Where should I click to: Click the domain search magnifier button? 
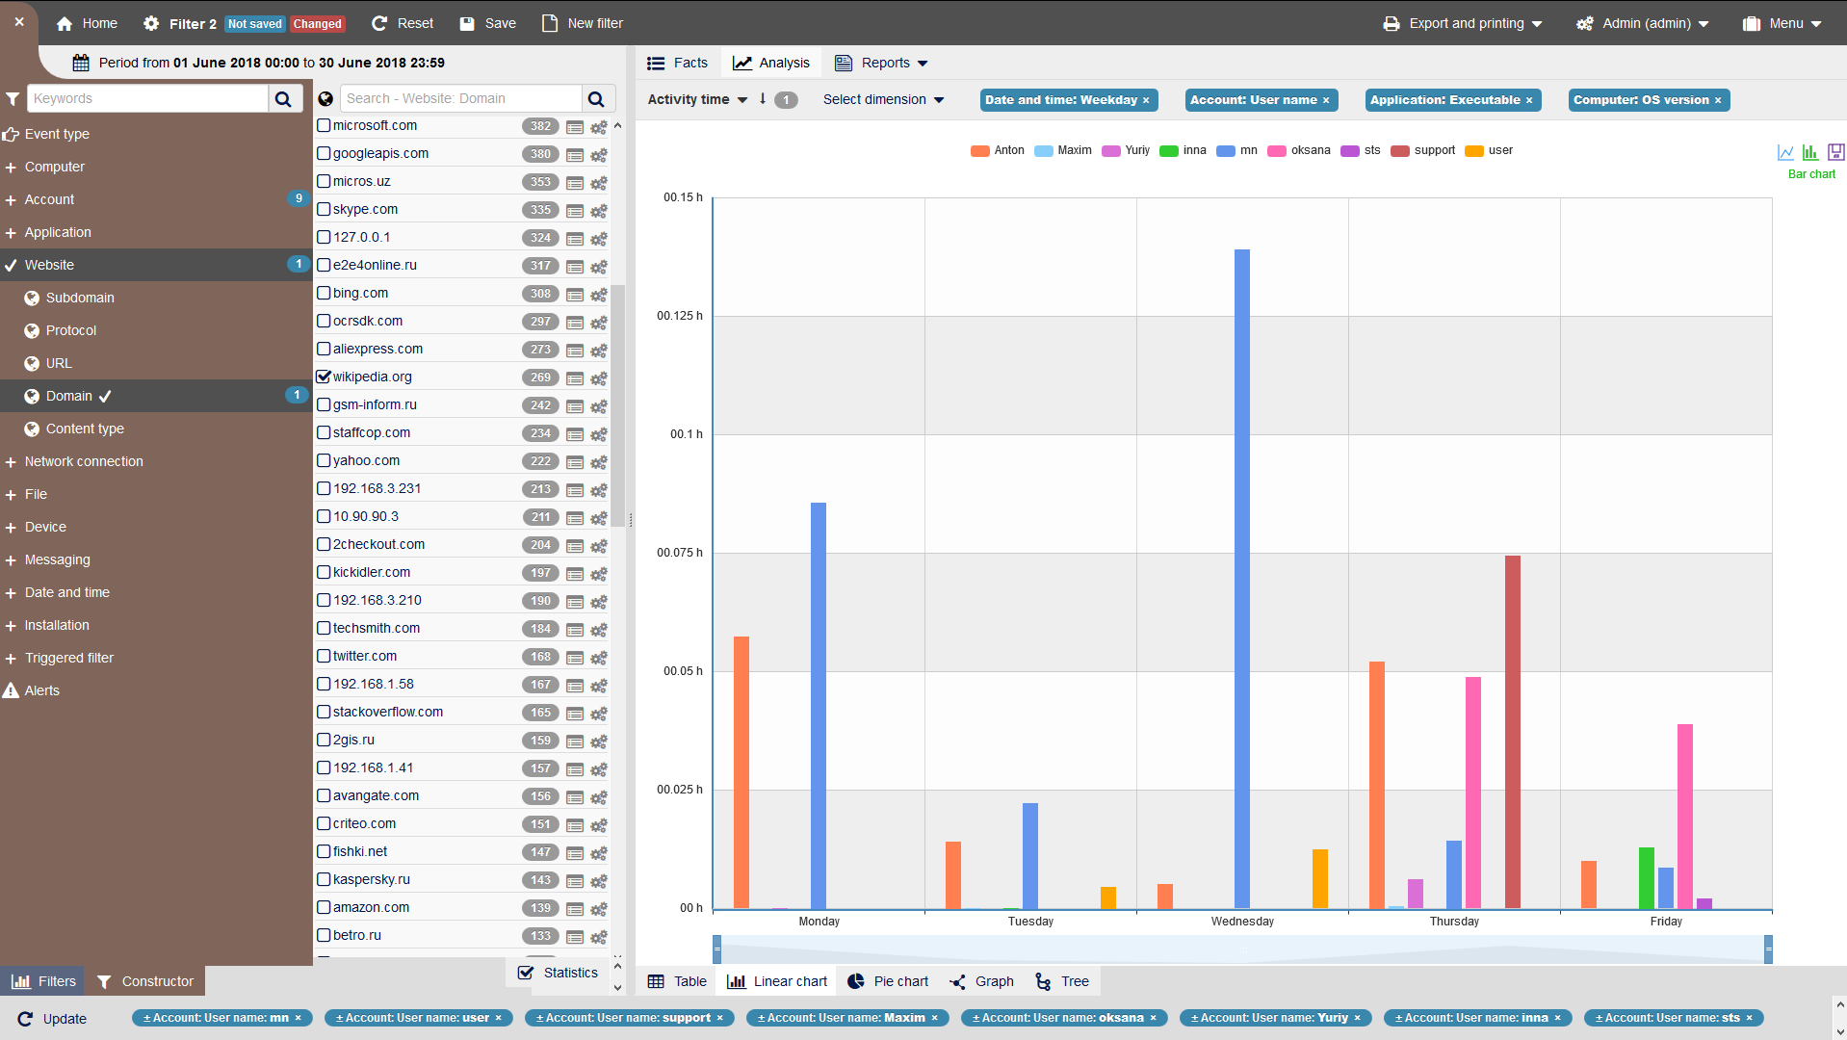point(596,98)
